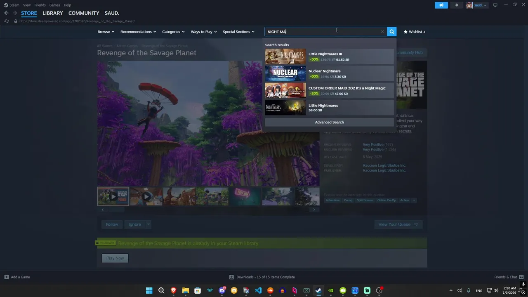Open Downloads status in the bottom bar

[262, 277]
